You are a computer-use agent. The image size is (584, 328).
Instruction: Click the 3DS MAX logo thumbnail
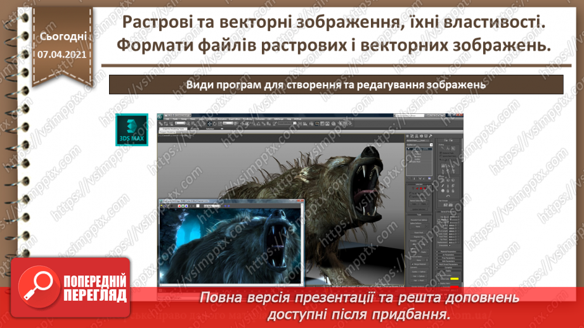pyautogui.click(x=132, y=130)
